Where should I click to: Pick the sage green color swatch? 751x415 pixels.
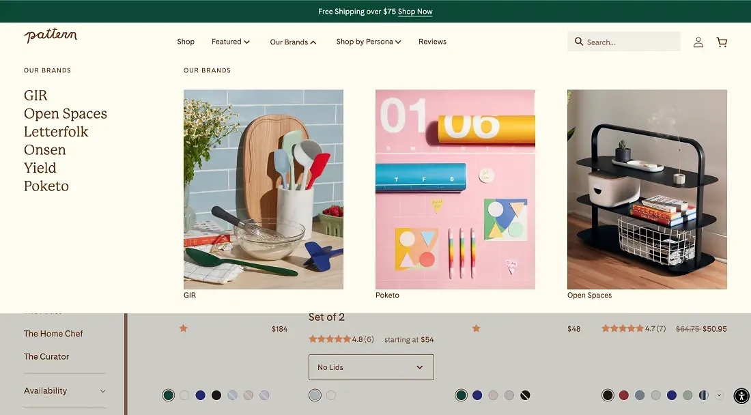tap(688, 395)
